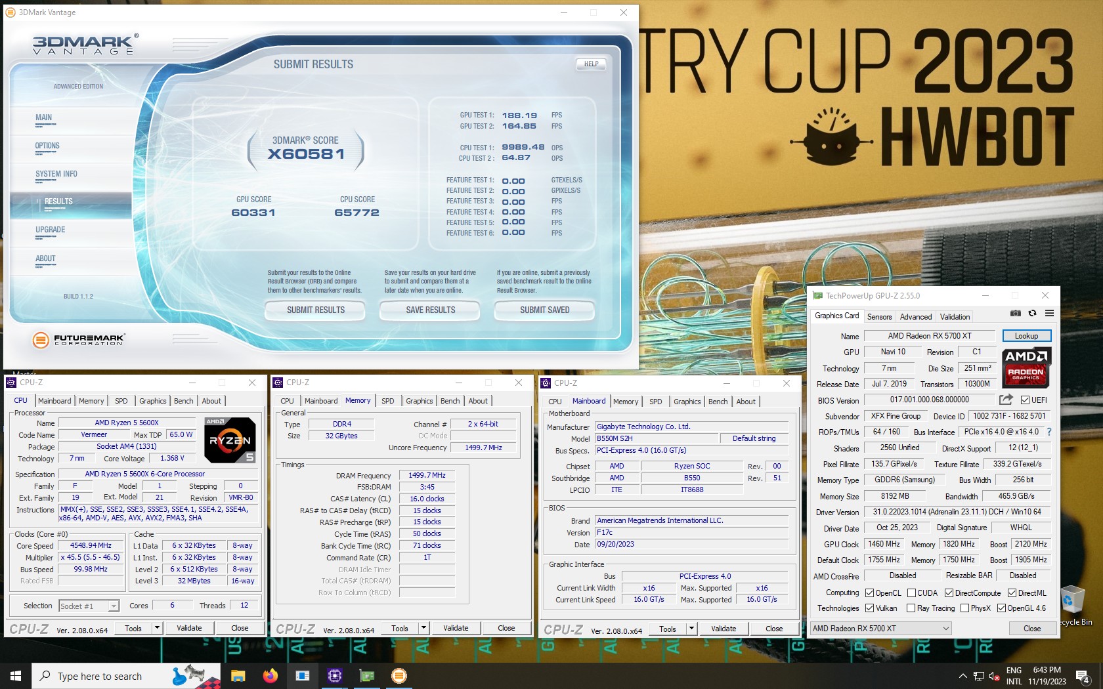Viewport: 1103px width, 689px height.
Task: Toggle the Ray Tracing checkbox
Action: [911, 608]
